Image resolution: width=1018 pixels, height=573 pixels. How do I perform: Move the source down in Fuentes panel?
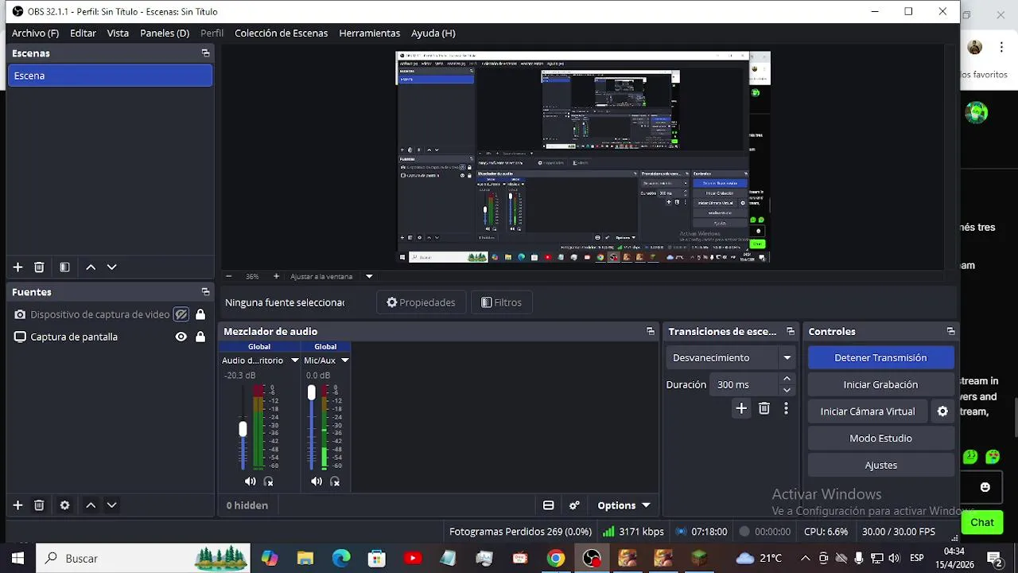111,505
